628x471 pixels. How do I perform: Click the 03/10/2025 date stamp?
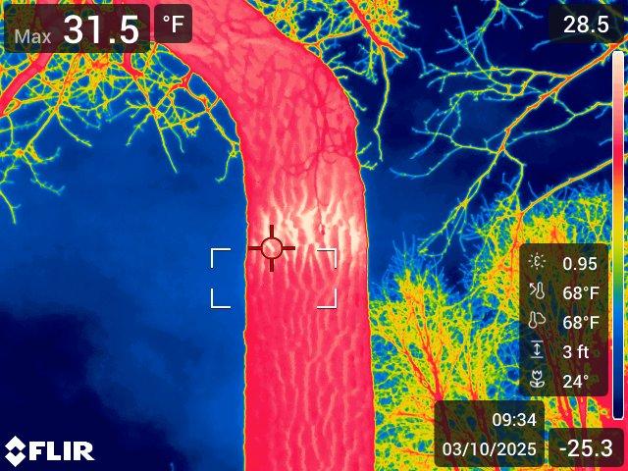pyautogui.click(x=489, y=449)
